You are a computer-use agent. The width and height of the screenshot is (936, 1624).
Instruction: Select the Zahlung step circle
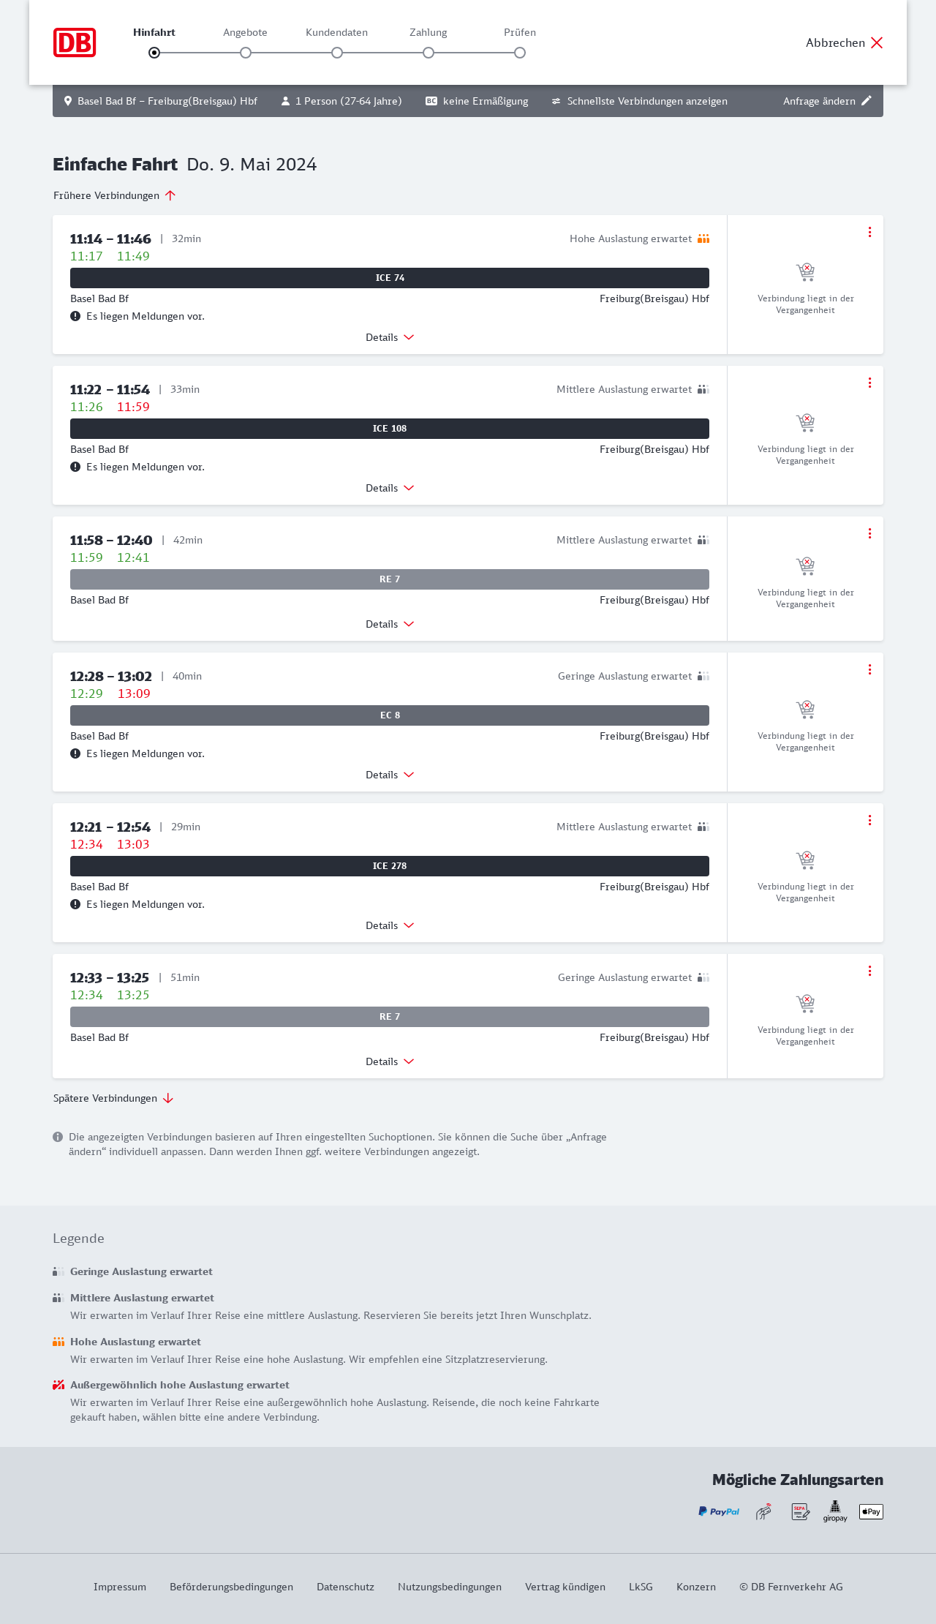pyautogui.click(x=429, y=53)
